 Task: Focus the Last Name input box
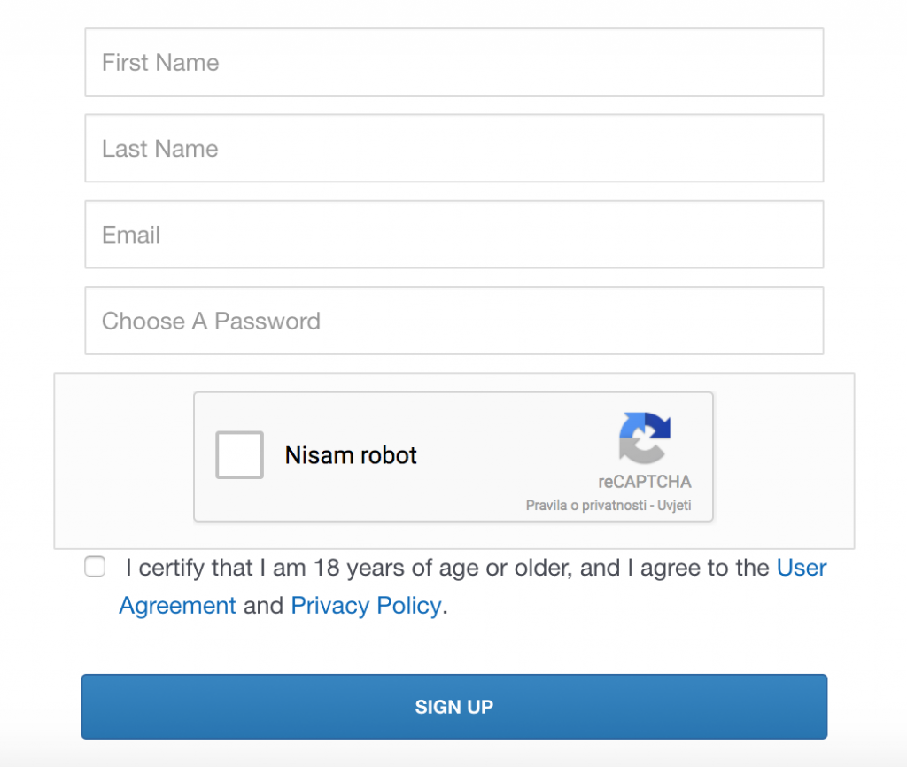point(454,148)
